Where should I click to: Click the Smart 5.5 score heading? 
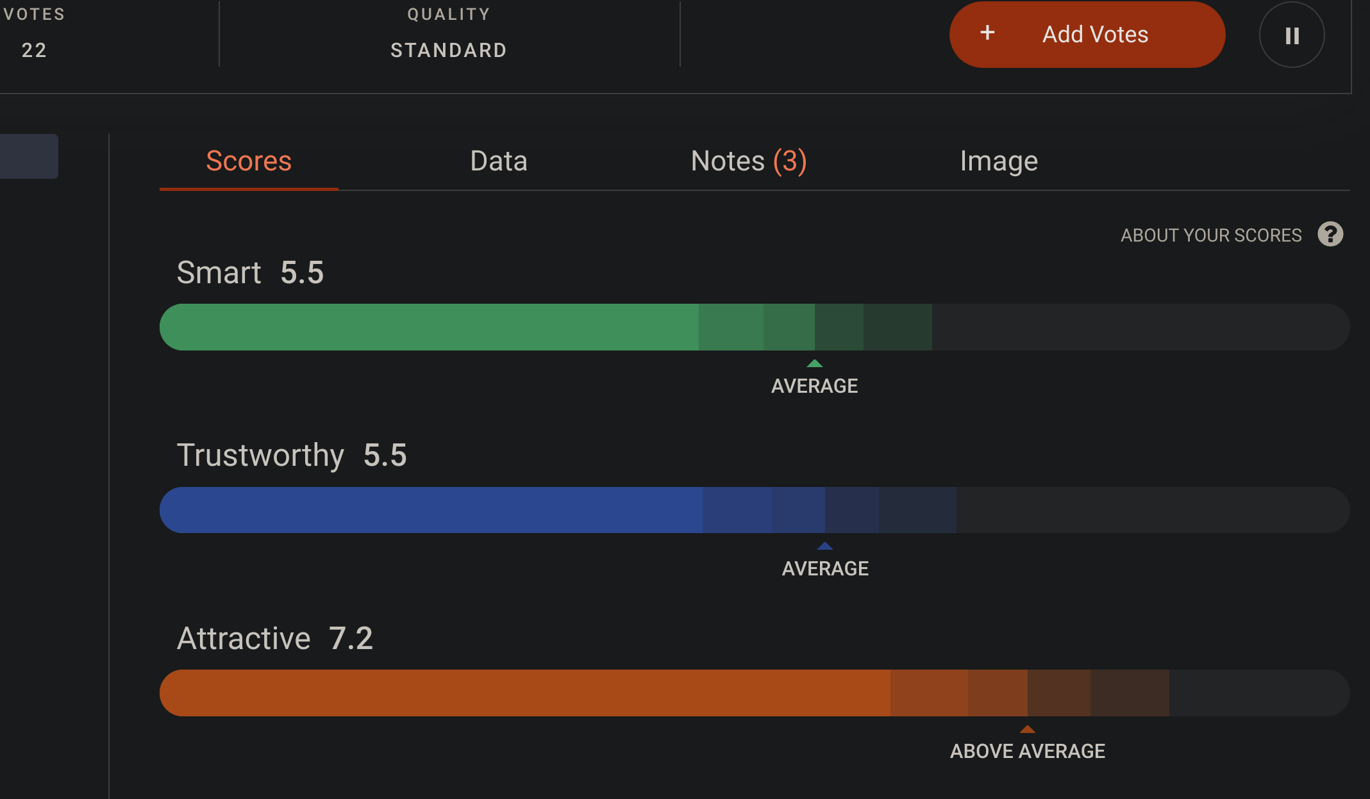[250, 272]
